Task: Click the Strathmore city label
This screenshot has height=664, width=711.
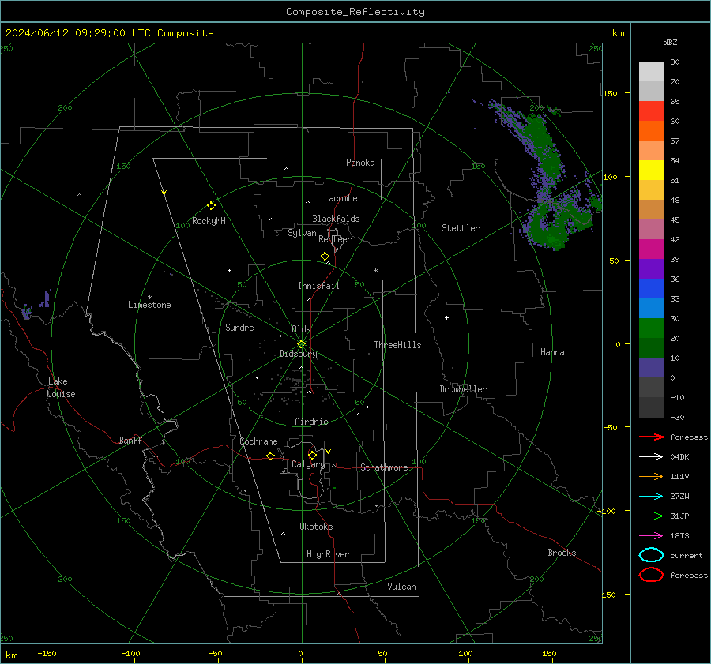Action: coord(384,467)
